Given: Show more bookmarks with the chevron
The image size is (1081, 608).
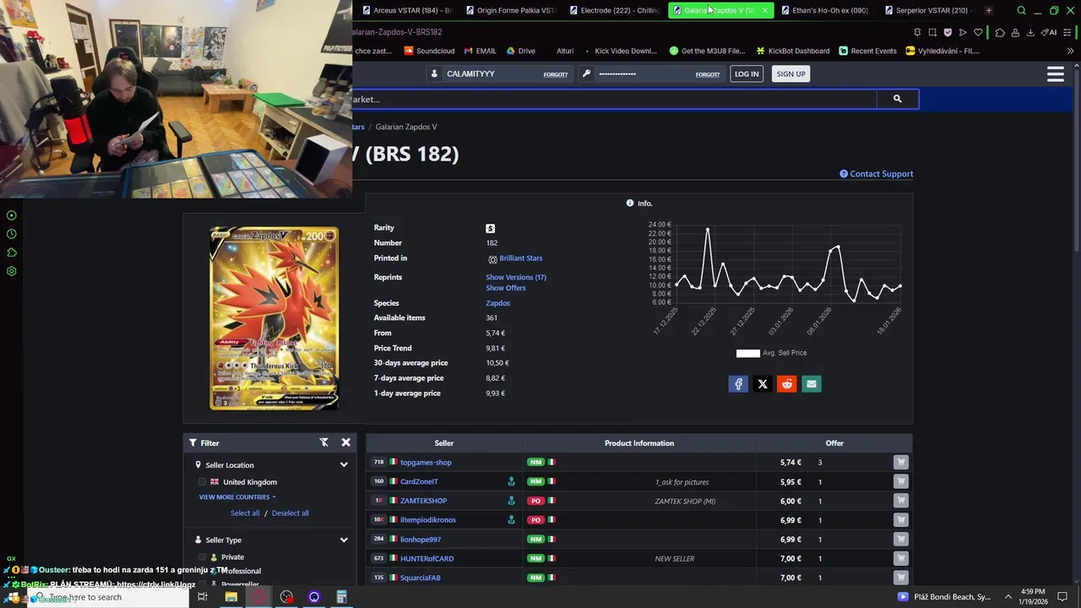Looking at the screenshot, I should [x=1071, y=51].
